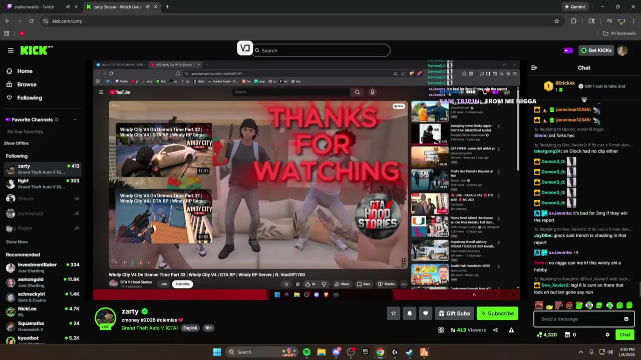Viewport: 641px width, 360px height.
Task: Open InvestmentBaker in Recommended list
Action: click(x=42, y=267)
